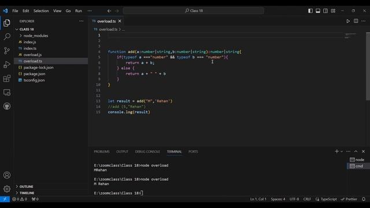The height and width of the screenshot is (208, 370).
Task: Open the Source Control view
Action: pyautogui.click(x=7, y=50)
